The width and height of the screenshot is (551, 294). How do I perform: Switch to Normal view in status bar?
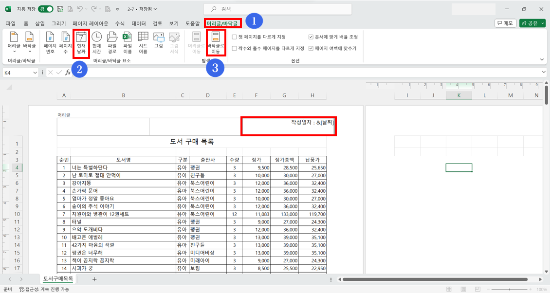449,289
